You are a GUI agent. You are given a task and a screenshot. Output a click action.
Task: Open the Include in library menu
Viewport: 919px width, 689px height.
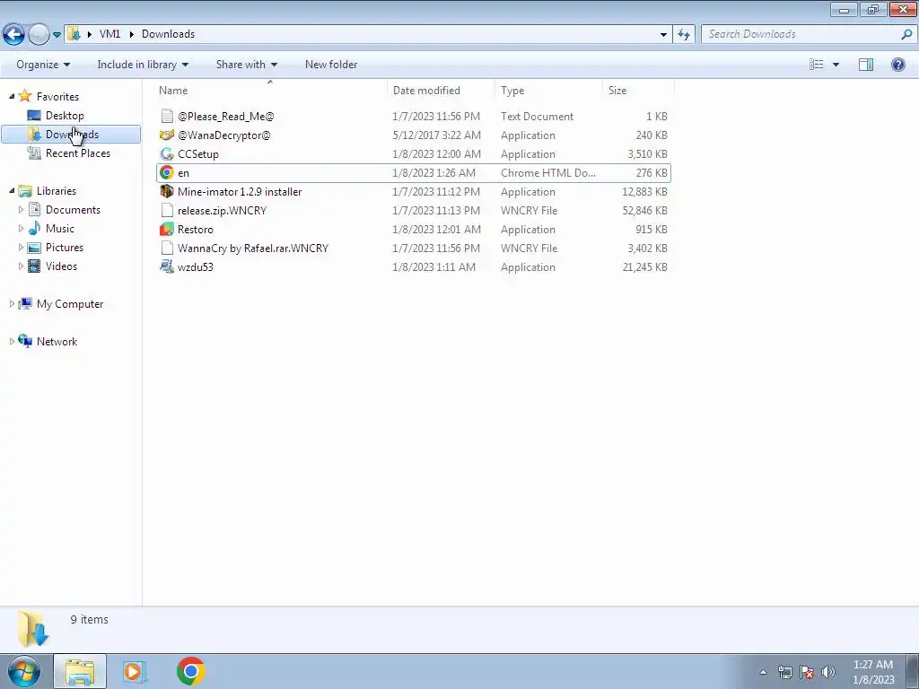[143, 65]
